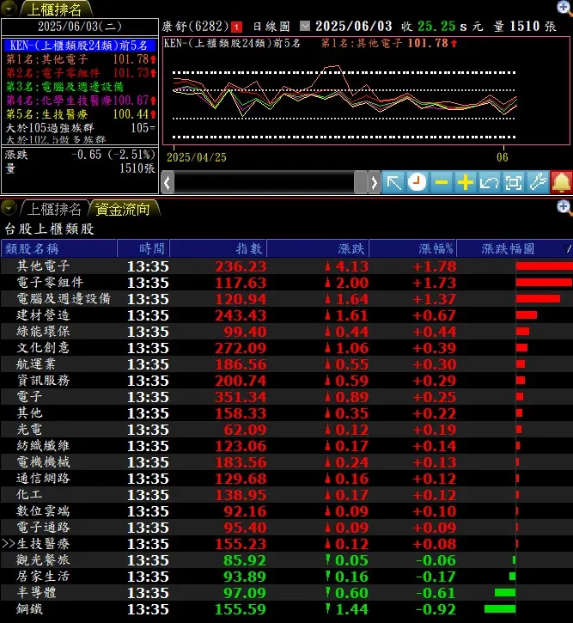Select the 數位雲端 row
This screenshot has width=573, height=623.
pos(286,510)
